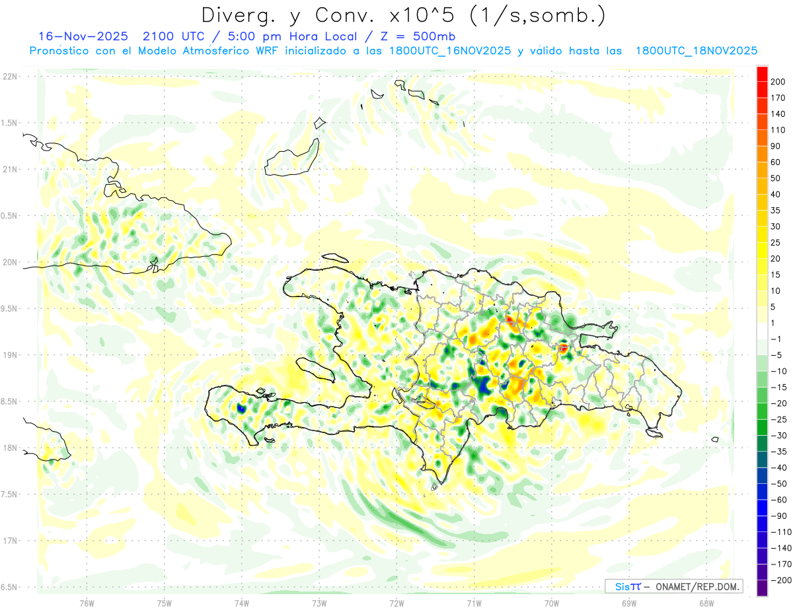Click the '17N' latitude axis label

click(x=9, y=541)
